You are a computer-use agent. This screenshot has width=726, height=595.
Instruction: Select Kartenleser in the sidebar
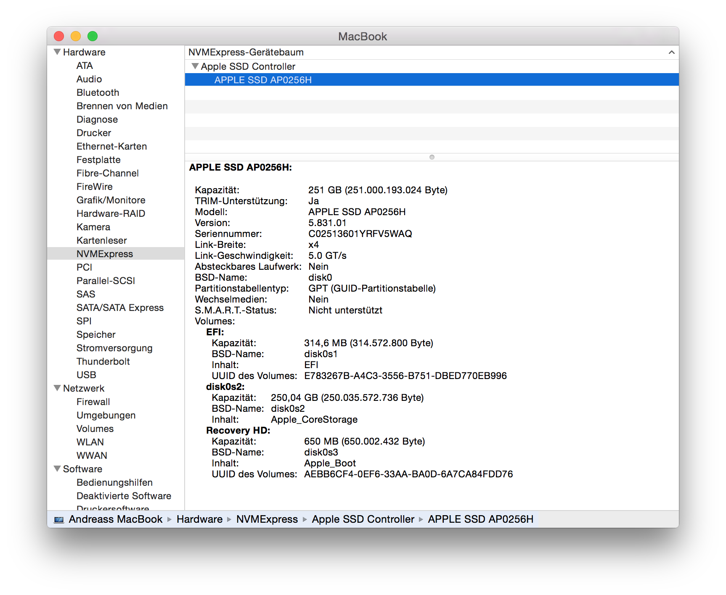102,240
